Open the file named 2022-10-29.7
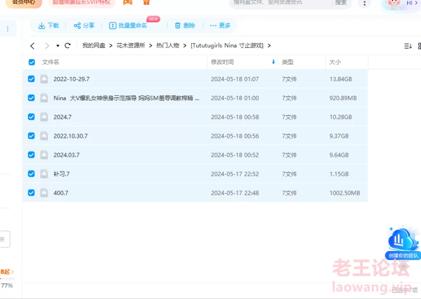 [72, 79]
